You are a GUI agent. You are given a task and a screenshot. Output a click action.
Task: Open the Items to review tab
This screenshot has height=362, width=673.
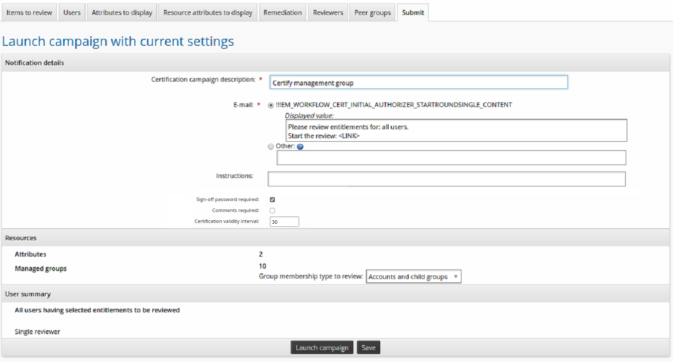click(29, 12)
